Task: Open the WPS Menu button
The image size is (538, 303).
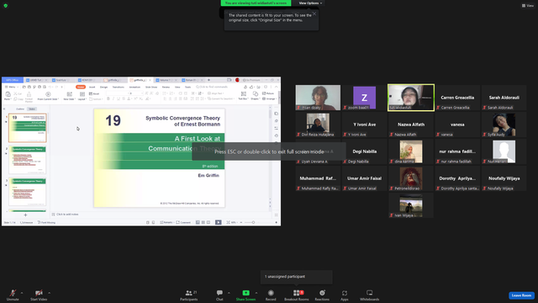Action: pyautogui.click(x=12, y=87)
